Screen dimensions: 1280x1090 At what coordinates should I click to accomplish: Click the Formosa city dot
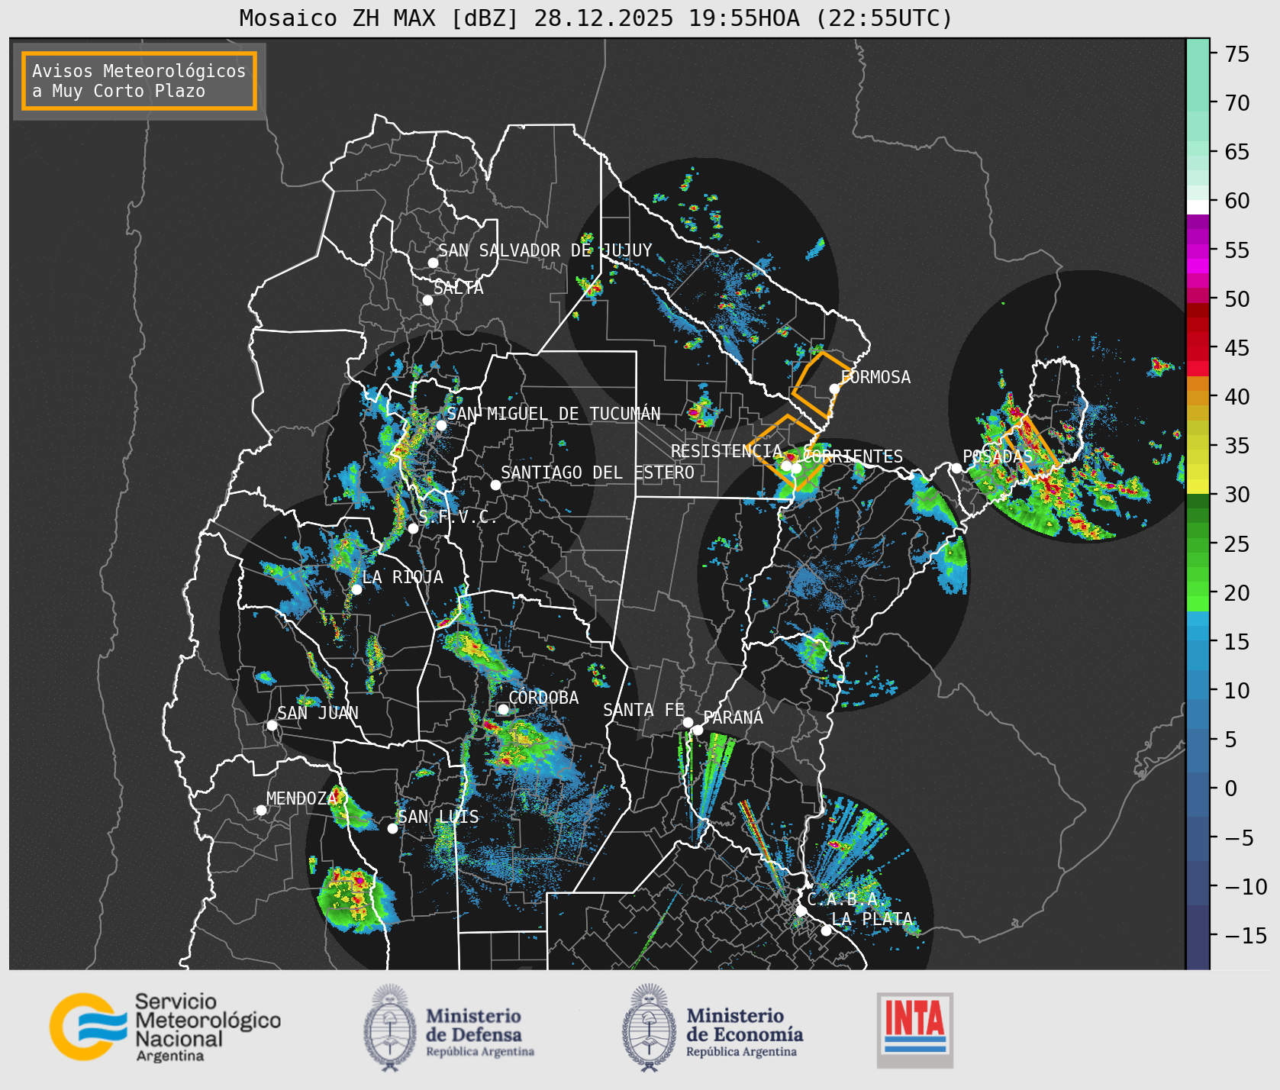[835, 389]
